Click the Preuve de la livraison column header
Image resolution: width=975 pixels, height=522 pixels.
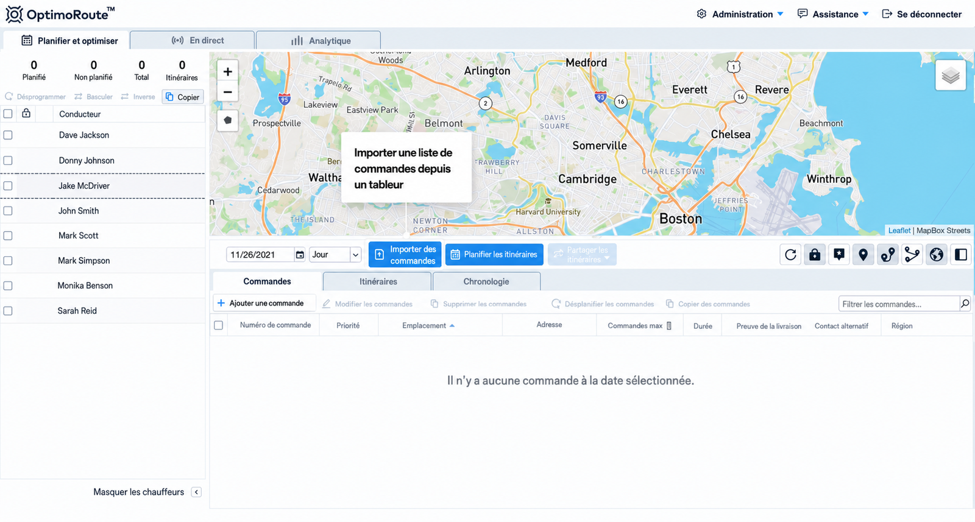point(769,326)
